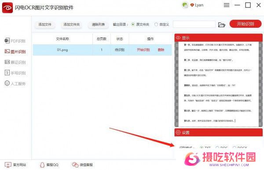Click the 文件名称 column header
264x170 pixels.
62,39
